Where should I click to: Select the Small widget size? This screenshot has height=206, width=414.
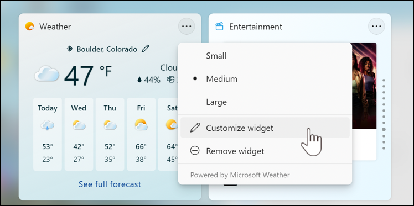point(265,56)
